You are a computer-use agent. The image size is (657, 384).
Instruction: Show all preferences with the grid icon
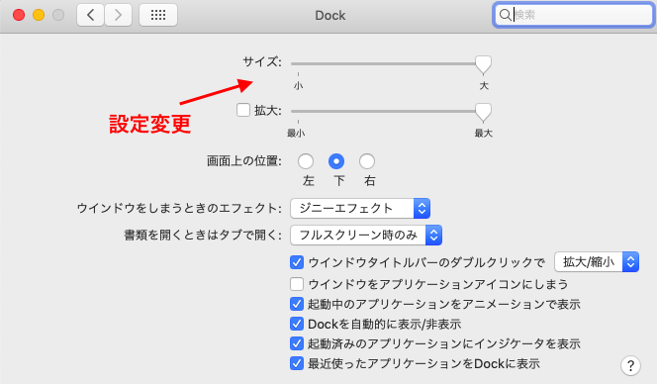coord(158,15)
